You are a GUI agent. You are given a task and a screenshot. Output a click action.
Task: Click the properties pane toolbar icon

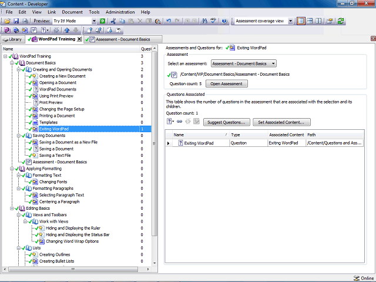330,21
